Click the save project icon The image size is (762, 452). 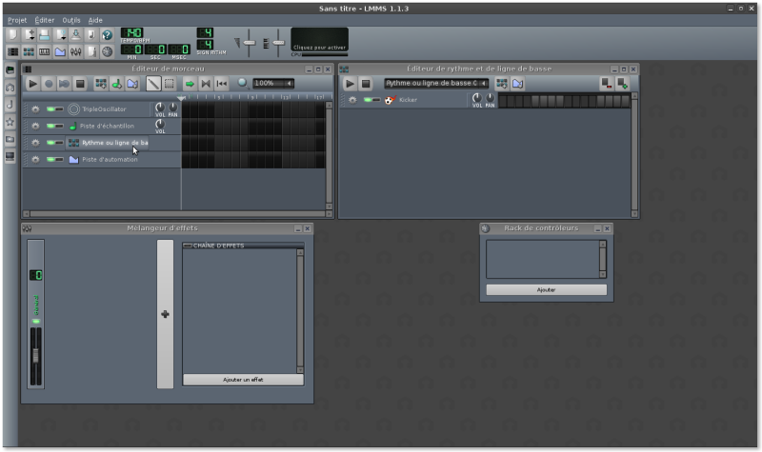coord(76,34)
